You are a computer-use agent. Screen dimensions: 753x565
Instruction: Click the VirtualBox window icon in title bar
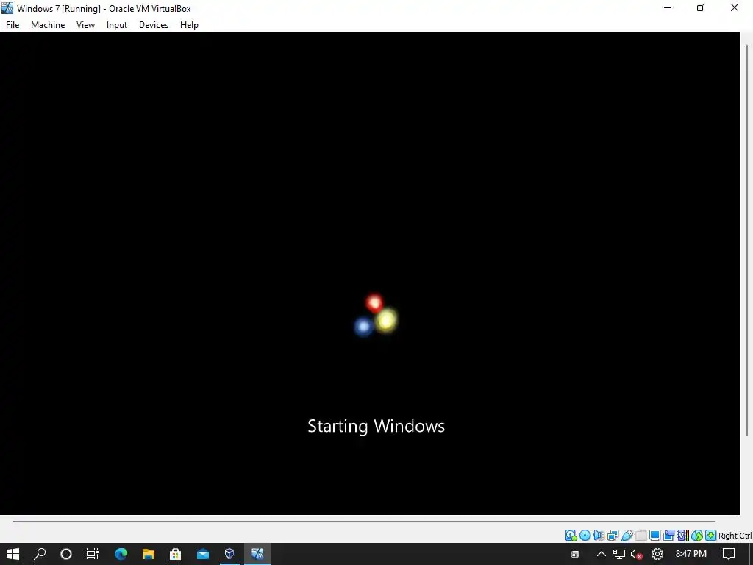pos(7,8)
